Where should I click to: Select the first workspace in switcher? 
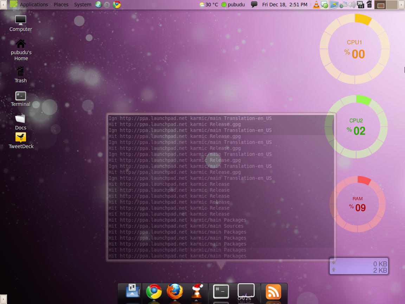[380, 5]
